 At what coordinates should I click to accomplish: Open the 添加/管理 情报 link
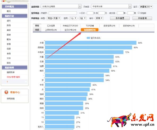[13, 77]
